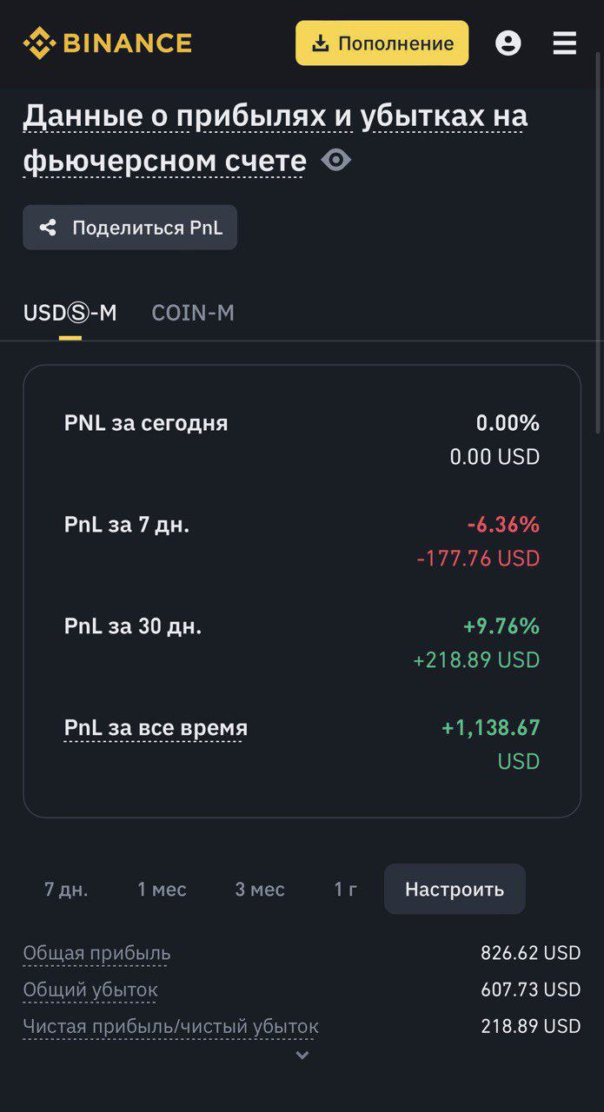Select the 3 мес period
The height and width of the screenshot is (1112, 604).
pyautogui.click(x=260, y=890)
